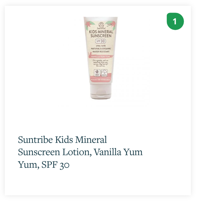
Task: Click the Suntribe logo on the tube
Action: pos(101,26)
